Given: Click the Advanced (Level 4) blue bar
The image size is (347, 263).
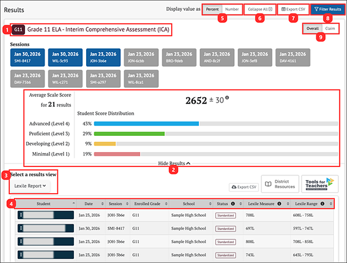Looking at the screenshot, I should (x=146, y=124).
